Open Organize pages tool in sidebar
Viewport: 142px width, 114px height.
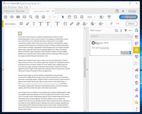click(137, 43)
